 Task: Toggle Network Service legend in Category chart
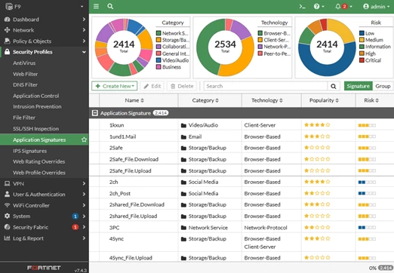pos(172,33)
